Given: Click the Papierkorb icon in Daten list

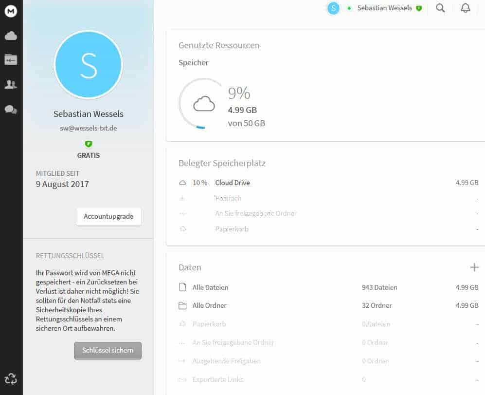Looking at the screenshot, I should [182, 324].
